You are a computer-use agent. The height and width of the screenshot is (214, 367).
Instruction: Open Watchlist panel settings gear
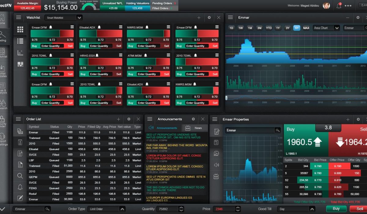209,18
